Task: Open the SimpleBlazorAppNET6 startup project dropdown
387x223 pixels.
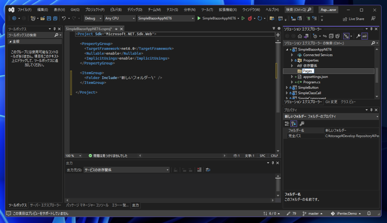Action: 166,18
